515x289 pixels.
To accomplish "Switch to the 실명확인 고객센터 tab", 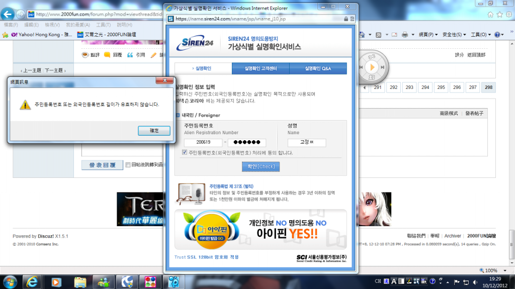I will point(261,68).
